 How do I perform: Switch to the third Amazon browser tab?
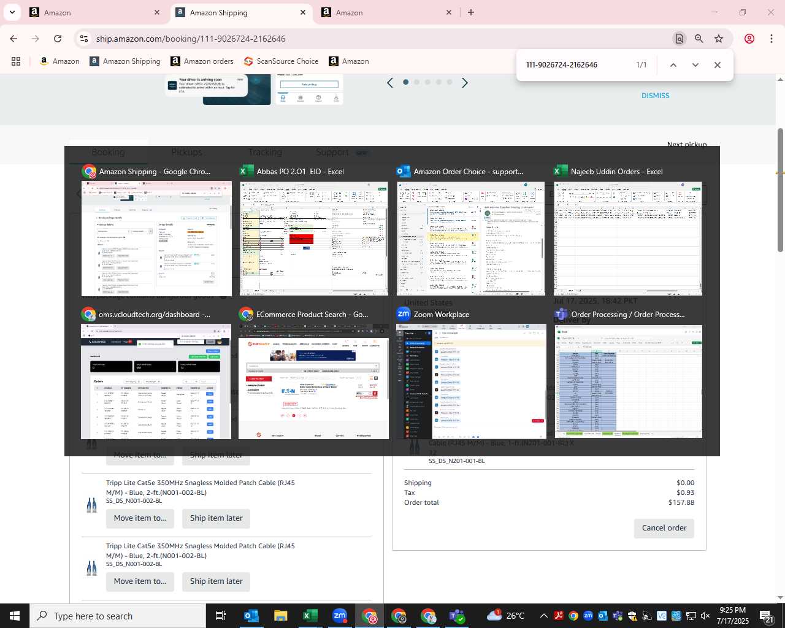pyautogui.click(x=386, y=12)
